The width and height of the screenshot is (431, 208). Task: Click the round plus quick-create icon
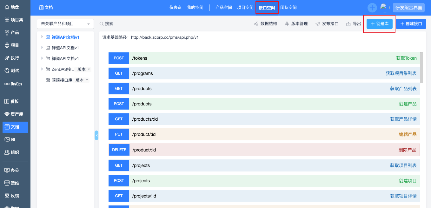pos(372,8)
